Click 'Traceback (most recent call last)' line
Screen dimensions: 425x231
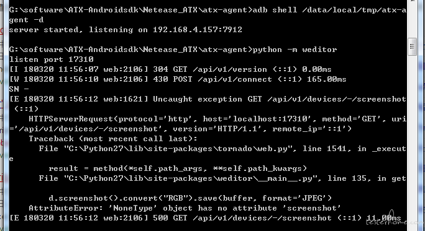click(113, 139)
